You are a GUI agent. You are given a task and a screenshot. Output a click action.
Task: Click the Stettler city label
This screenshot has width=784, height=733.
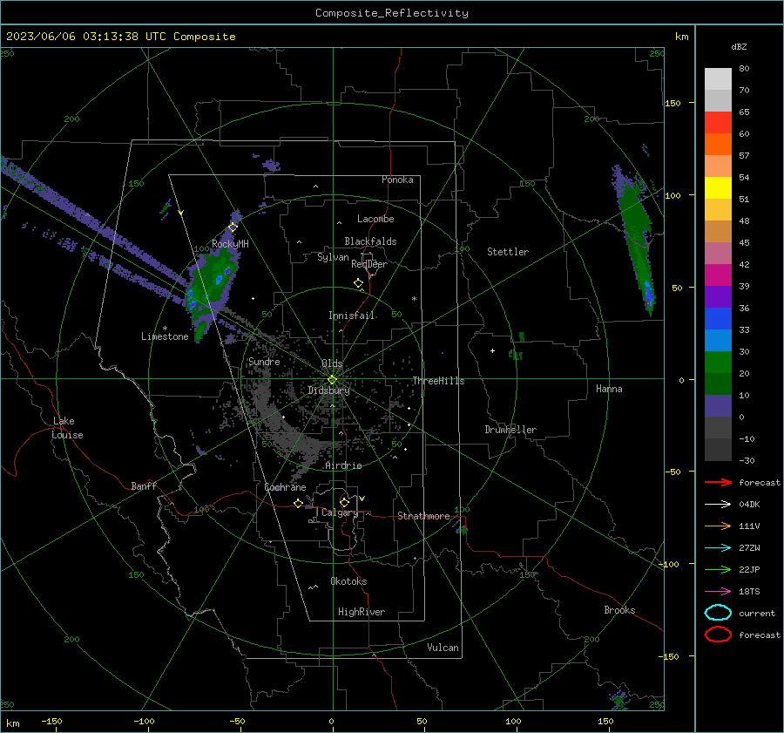pos(508,252)
